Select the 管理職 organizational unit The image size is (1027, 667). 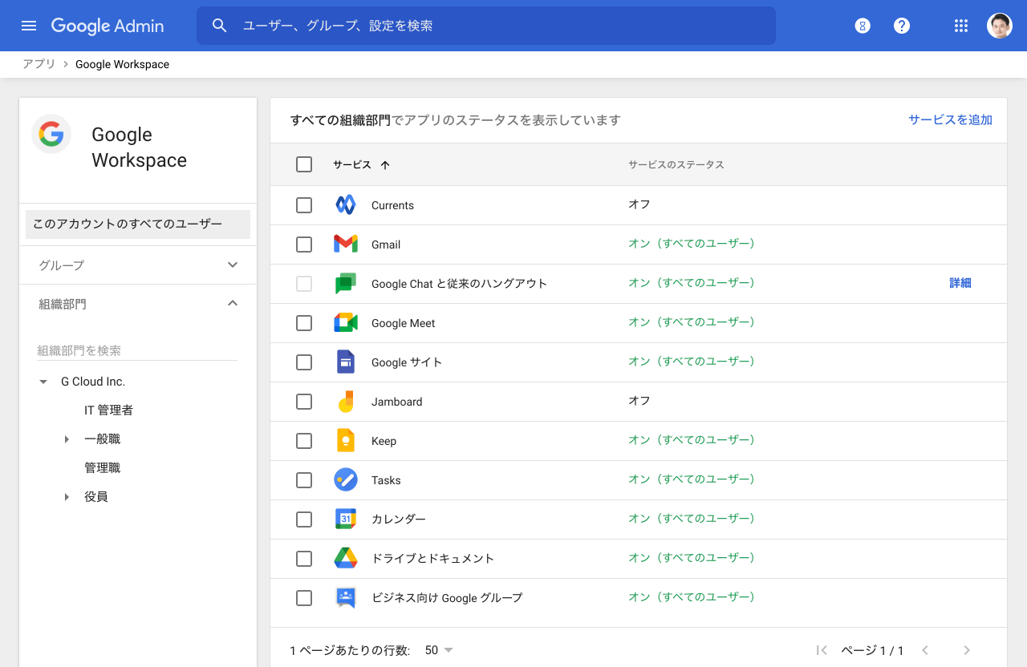(x=102, y=468)
